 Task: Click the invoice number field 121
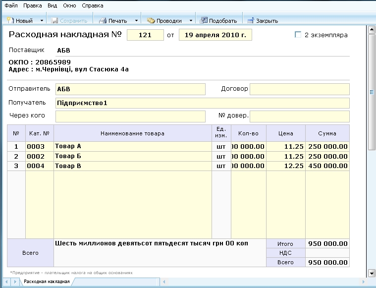[x=145, y=35]
